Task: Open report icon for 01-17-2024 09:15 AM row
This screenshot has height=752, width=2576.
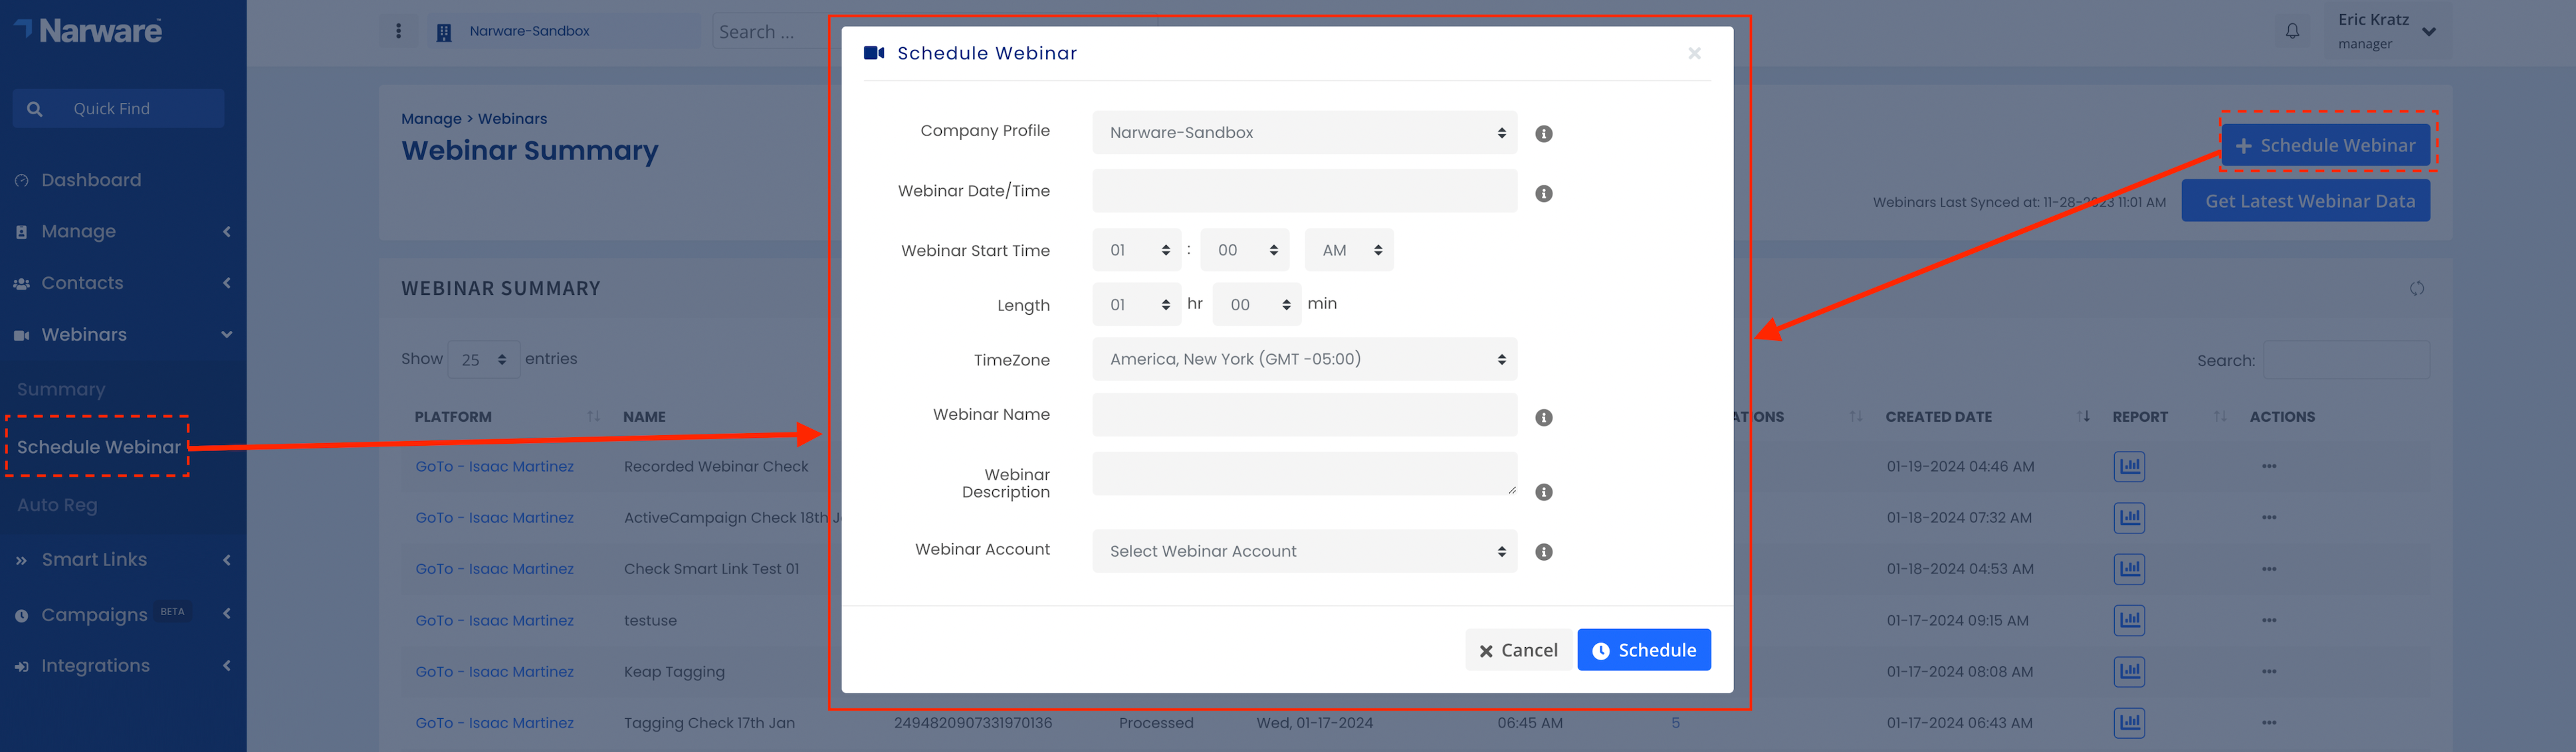Action: [x=2129, y=620]
